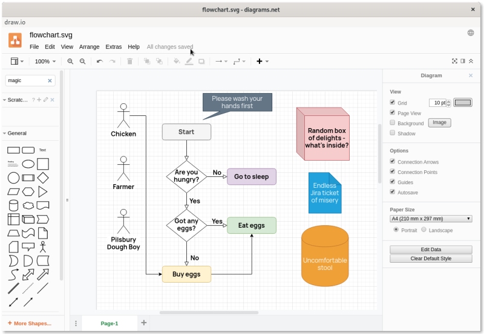Click the draw.io orange logo icon

(15, 40)
